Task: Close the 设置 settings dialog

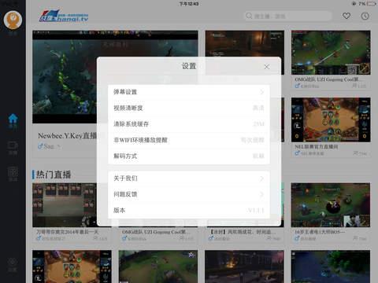Action: click(267, 67)
